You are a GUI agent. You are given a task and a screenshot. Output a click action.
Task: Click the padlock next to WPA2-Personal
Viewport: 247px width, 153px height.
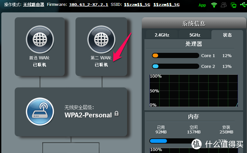pos(117,114)
